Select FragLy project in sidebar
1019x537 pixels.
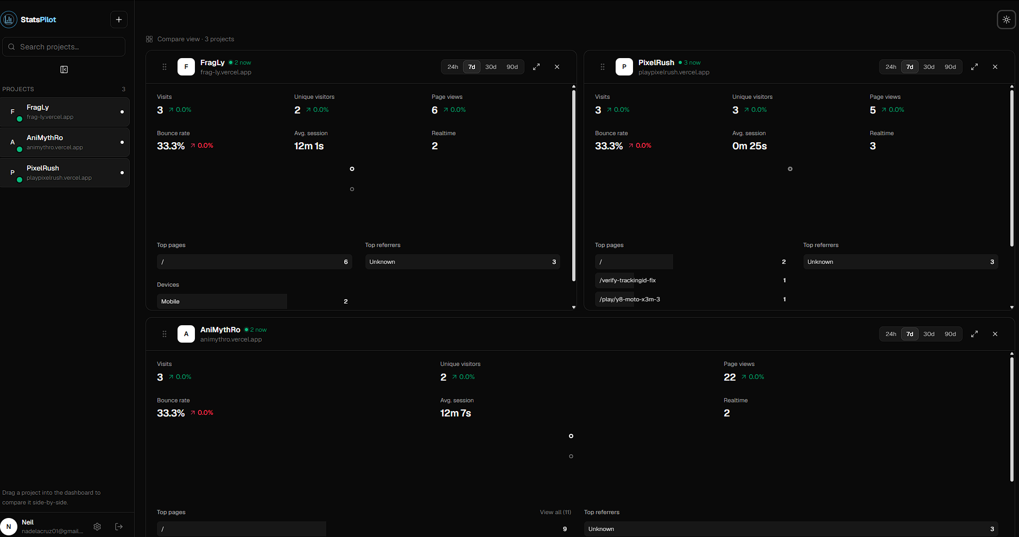tap(65, 112)
